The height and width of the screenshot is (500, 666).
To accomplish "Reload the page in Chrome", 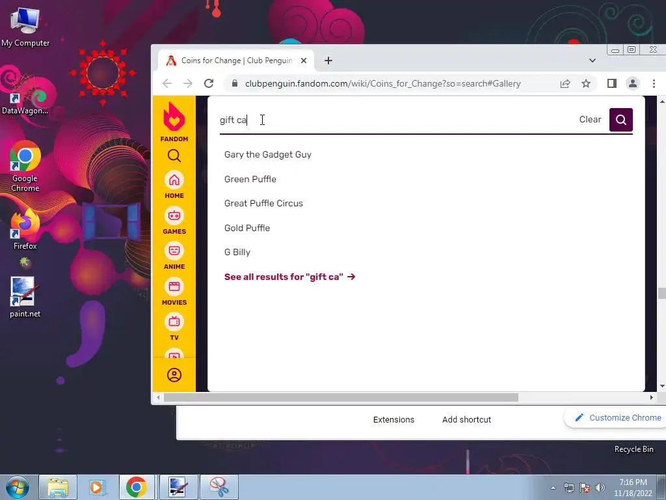I will click(209, 83).
